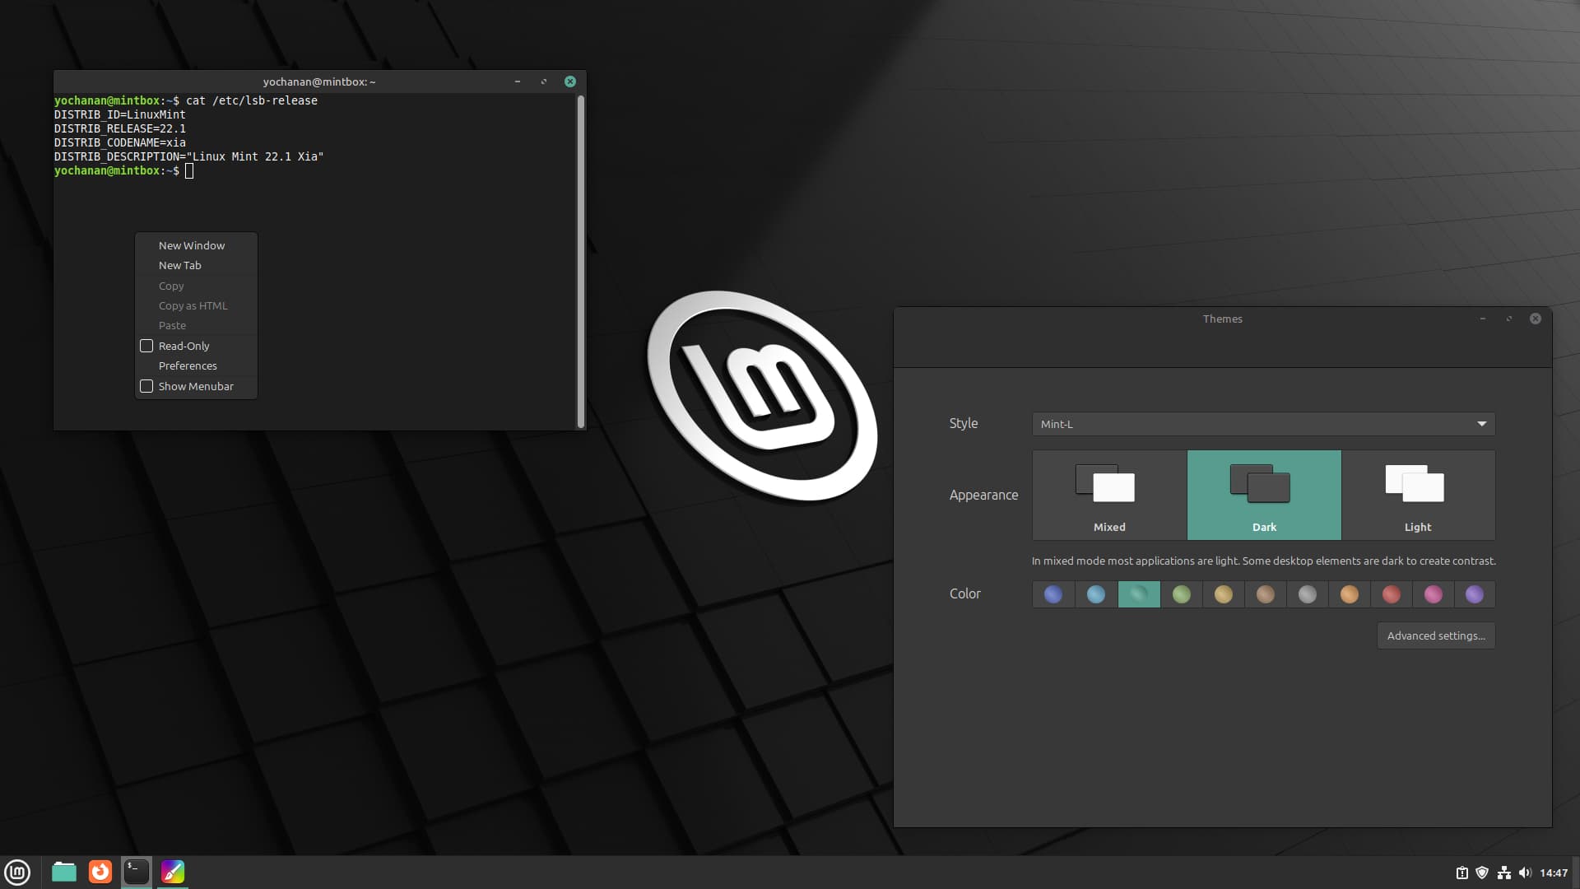Launch Firefox from the panel
This screenshot has width=1580, height=889.
tap(100, 872)
